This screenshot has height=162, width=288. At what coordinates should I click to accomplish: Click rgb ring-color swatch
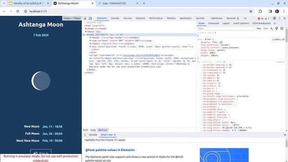point(223,128)
